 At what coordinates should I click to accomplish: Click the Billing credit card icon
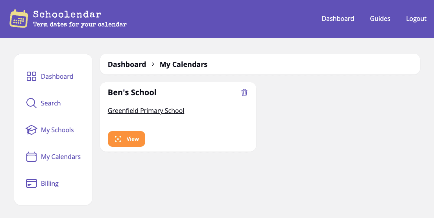[x=31, y=183]
